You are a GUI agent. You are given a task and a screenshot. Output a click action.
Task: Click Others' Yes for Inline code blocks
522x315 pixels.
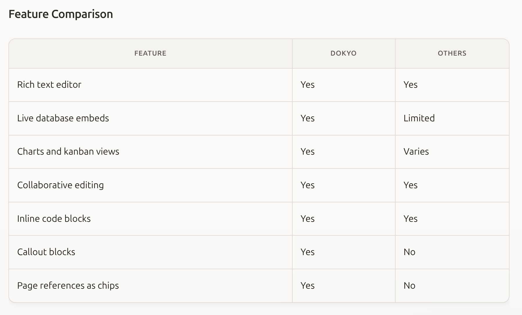tap(452, 219)
